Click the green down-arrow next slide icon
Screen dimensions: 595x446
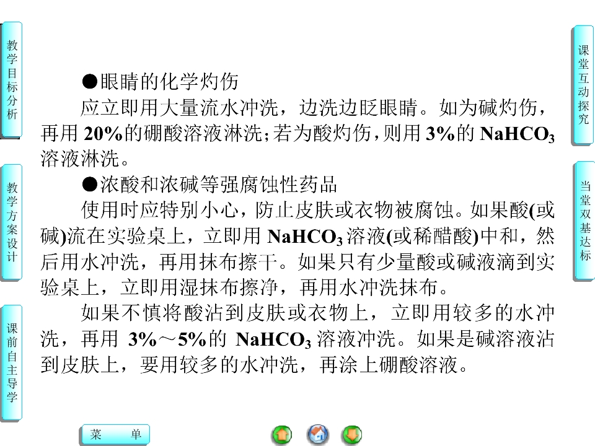(352, 434)
